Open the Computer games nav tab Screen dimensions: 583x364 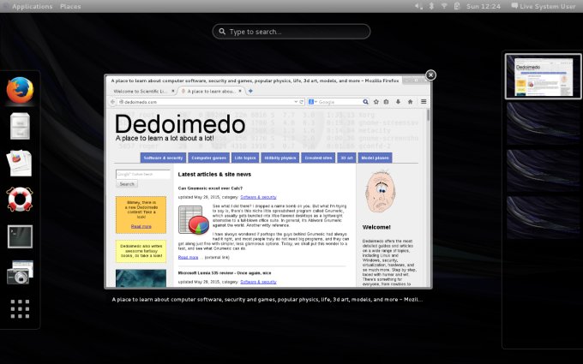[x=208, y=158]
